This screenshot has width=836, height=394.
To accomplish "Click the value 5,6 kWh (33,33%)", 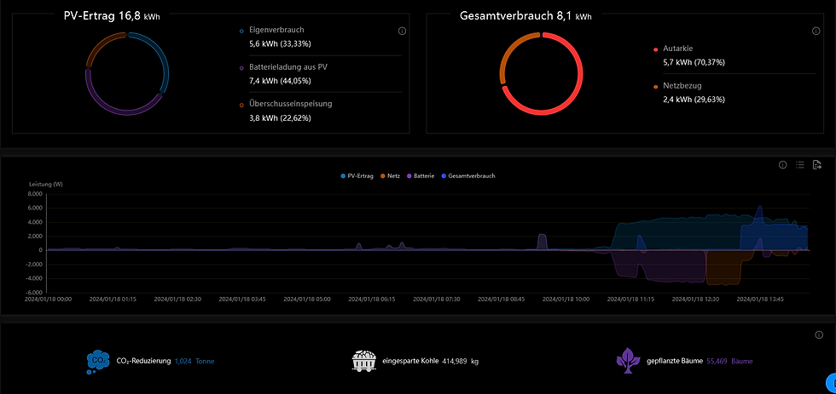I will tap(280, 43).
